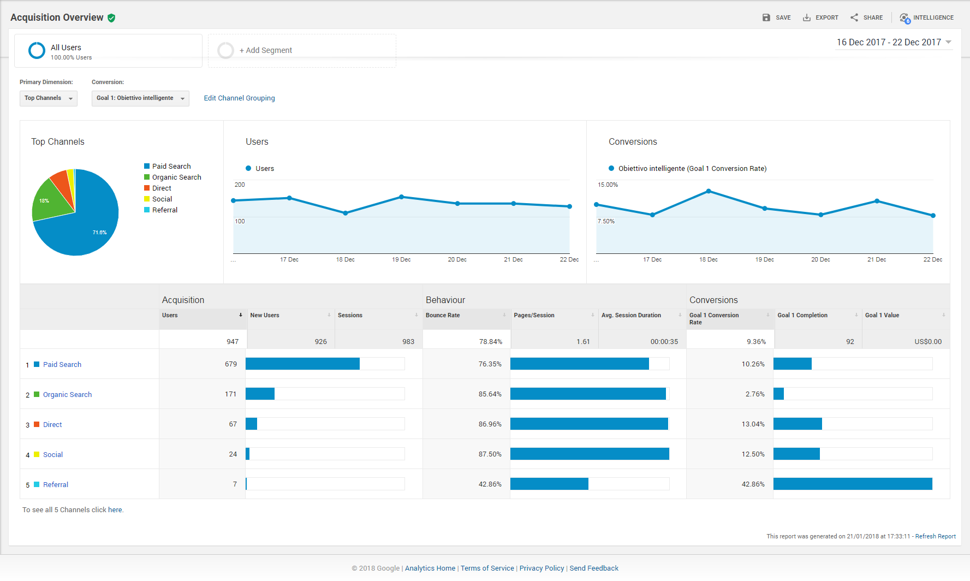Sort by the Goal 1 Completion column
Viewport: 970px width, 581px height.
point(802,315)
